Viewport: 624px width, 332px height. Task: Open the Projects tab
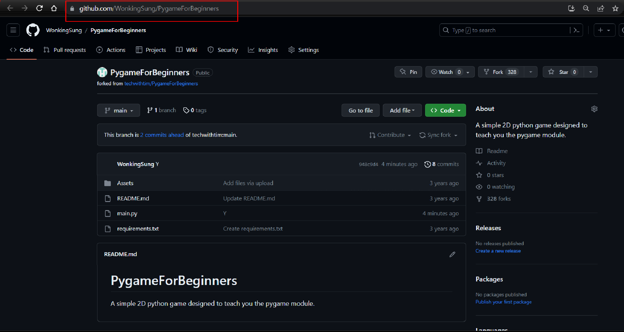tap(151, 50)
